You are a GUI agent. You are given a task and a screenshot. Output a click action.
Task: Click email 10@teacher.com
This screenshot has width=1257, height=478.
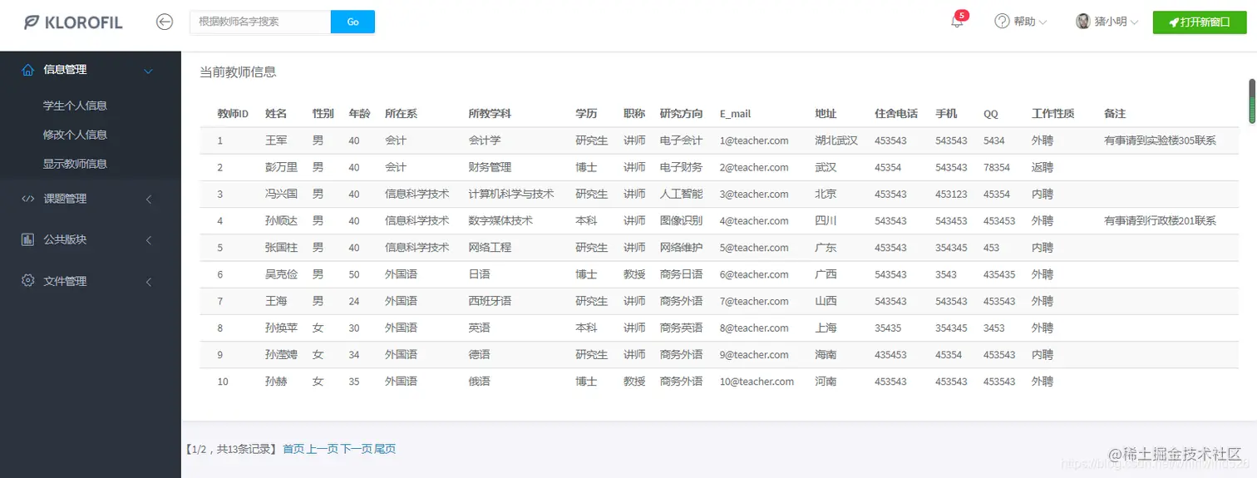[757, 381]
